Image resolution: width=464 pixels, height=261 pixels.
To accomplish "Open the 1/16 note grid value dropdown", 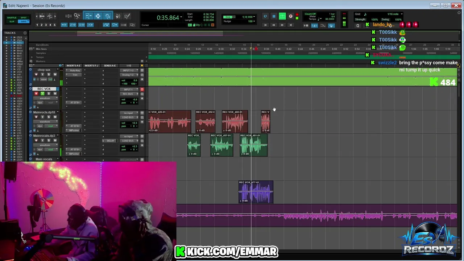I will (402, 14).
